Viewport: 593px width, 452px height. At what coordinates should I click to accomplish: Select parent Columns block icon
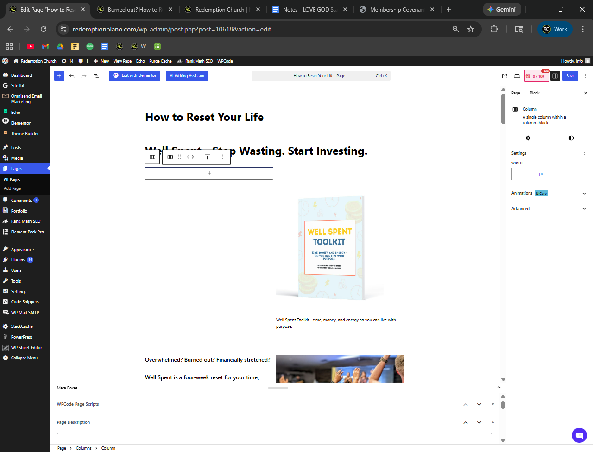coord(152,157)
